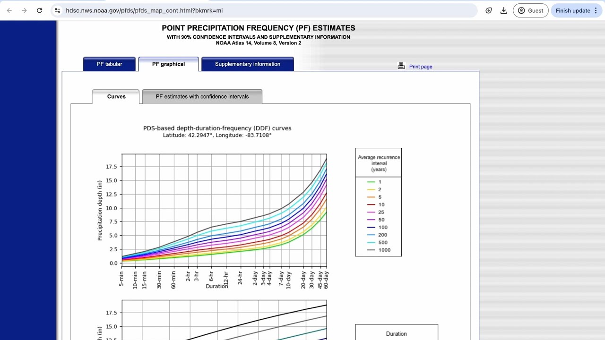605x340 pixels.
Task: Click the orange 5-year legend line
Action: 371,197
